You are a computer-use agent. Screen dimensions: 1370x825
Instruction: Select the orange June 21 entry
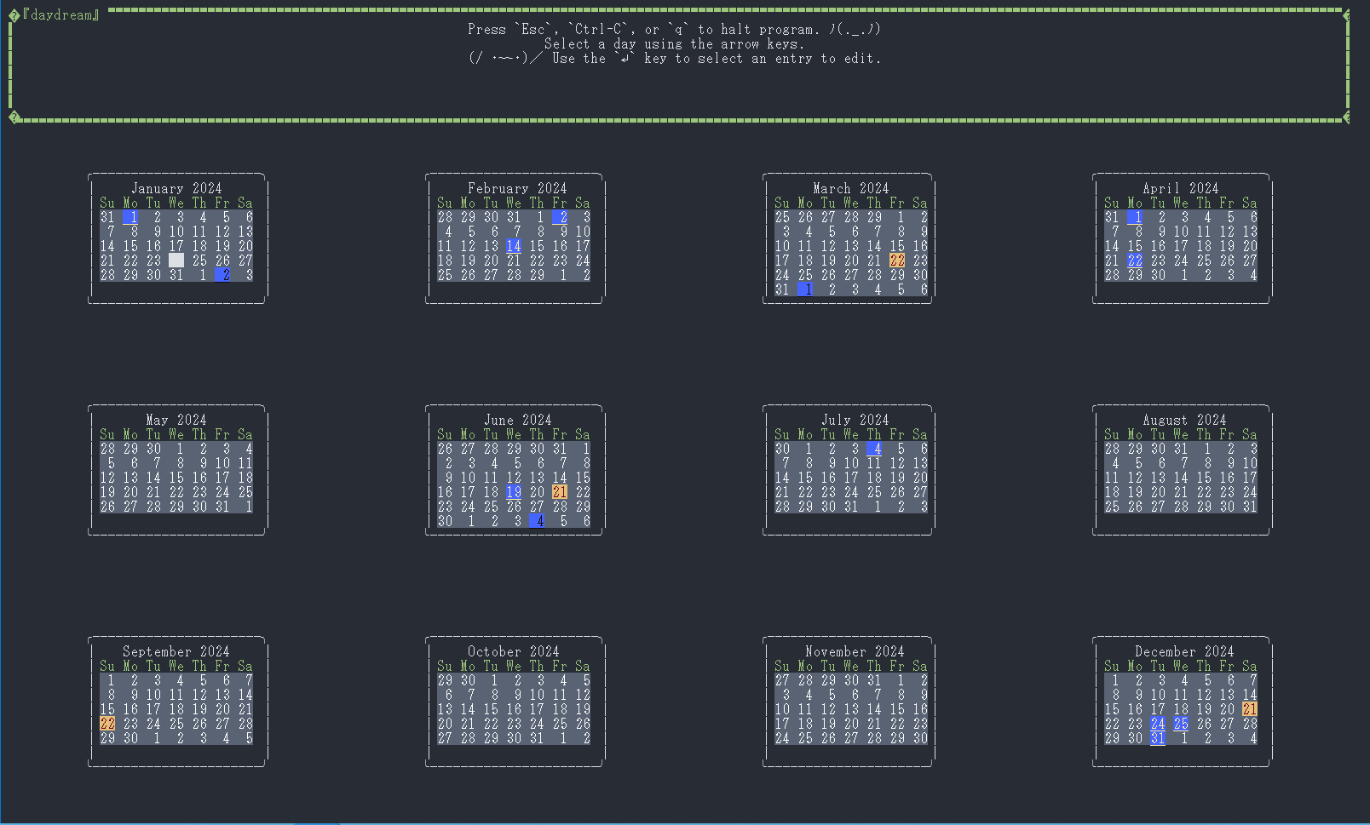click(560, 491)
